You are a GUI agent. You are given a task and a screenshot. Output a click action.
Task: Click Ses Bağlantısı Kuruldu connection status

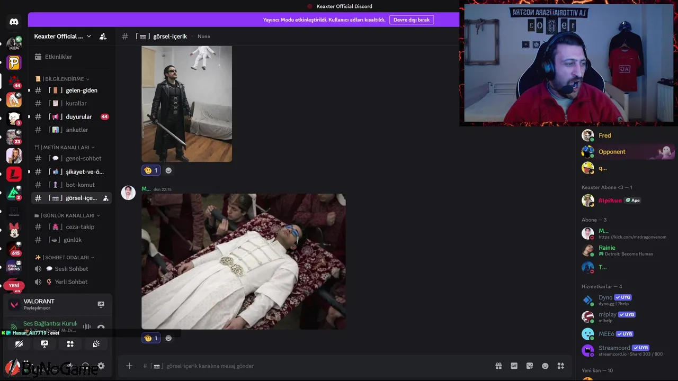[x=50, y=323]
